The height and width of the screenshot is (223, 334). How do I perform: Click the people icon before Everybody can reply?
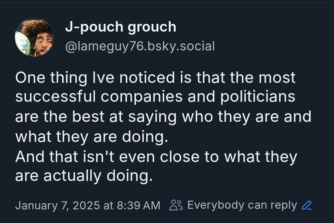pos(176,205)
